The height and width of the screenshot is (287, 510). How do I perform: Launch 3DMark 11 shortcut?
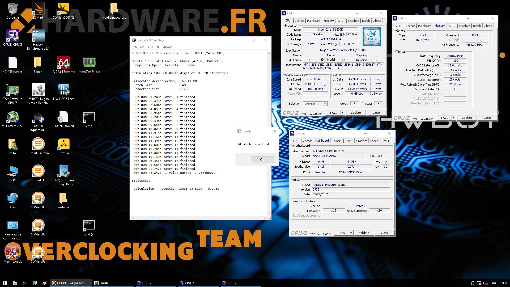(x=38, y=173)
